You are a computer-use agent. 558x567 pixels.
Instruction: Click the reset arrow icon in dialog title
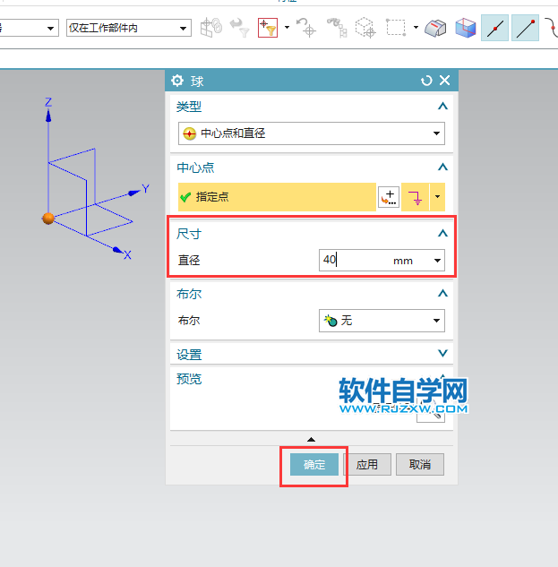pos(426,81)
